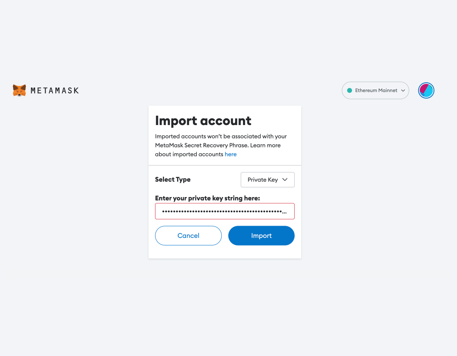Click the MetaMask fox logo
457x356 pixels.
pyautogui.click(x=19, y=90)
